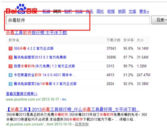The image size is (167, 128).
Task: Open the 新闻 news tab
Action: (46, 11)
